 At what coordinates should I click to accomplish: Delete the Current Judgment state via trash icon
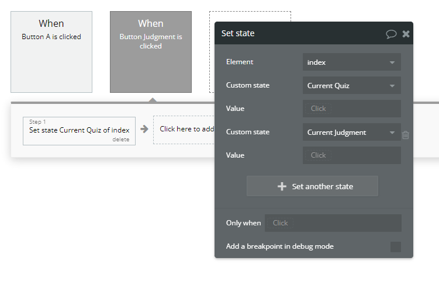tap(406, 135)
